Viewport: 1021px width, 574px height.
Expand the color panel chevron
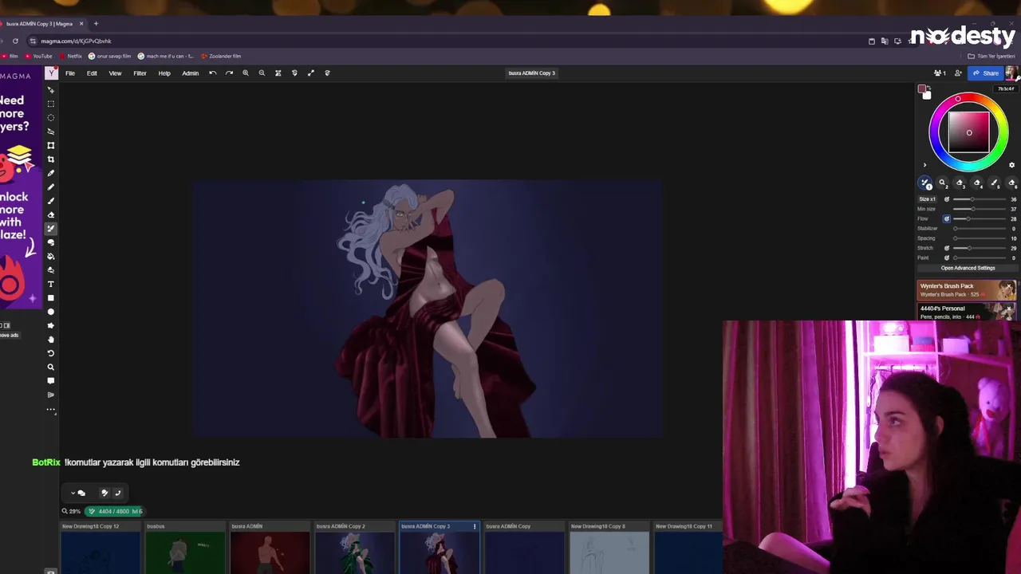point(924,165)
